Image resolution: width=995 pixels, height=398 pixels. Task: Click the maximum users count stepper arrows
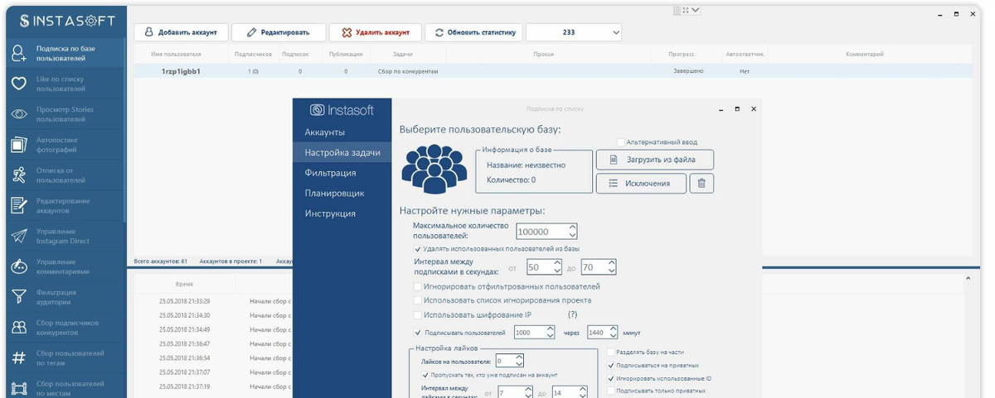[572, 232]
